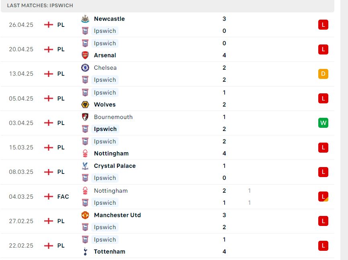Image resolution: width=348 pixels, height=260 pixels.
Task: Click the Wolves club crest icon
Action: coord(85,105)
